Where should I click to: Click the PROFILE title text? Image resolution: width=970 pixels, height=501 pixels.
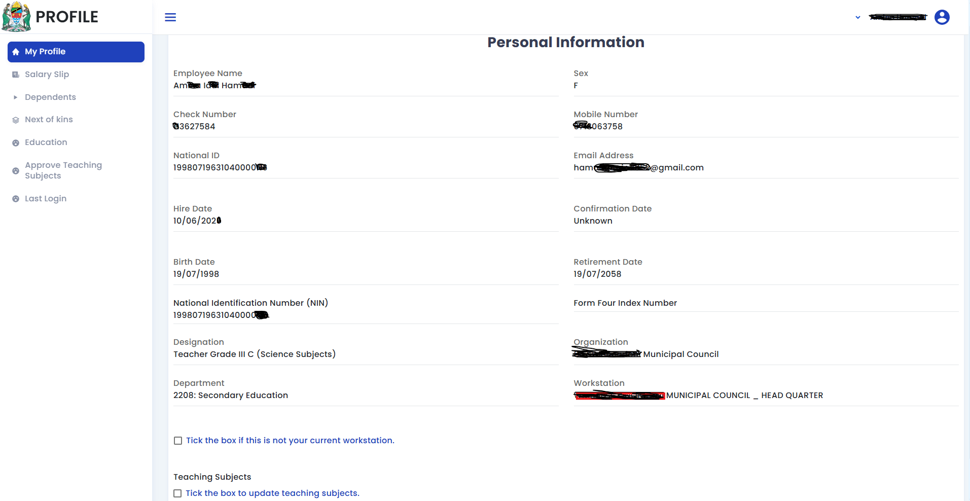point(67,17)
